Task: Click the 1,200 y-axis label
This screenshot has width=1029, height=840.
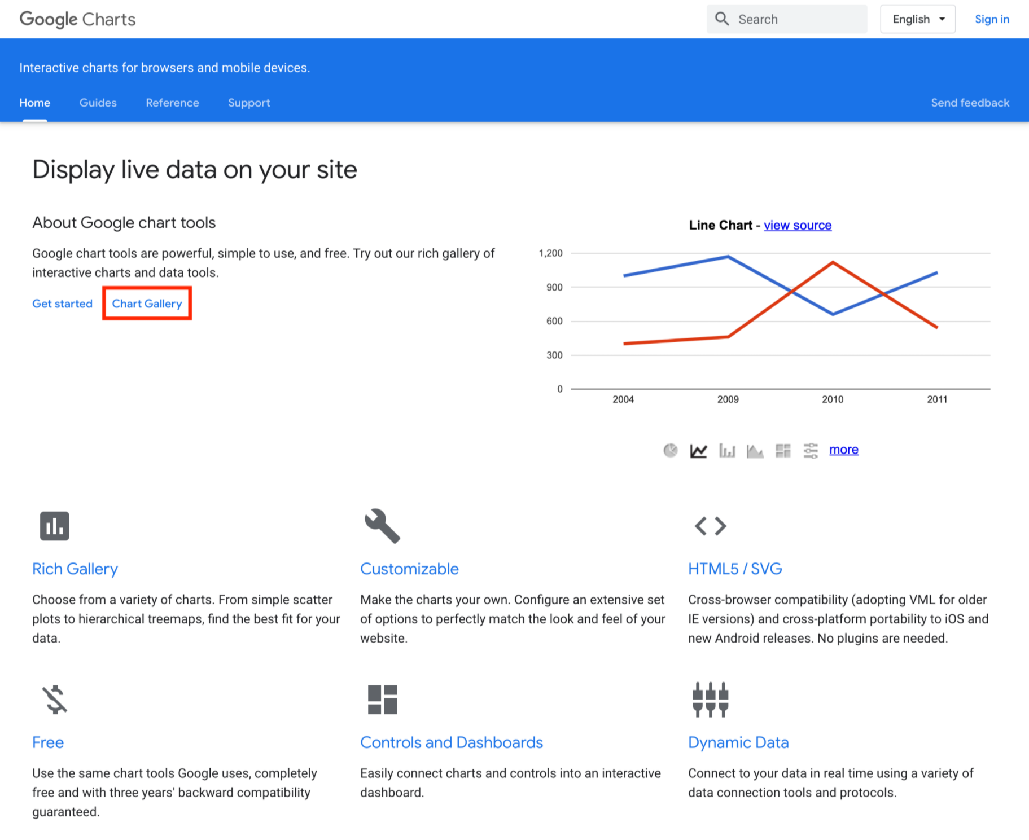Action: pos(551,253)
